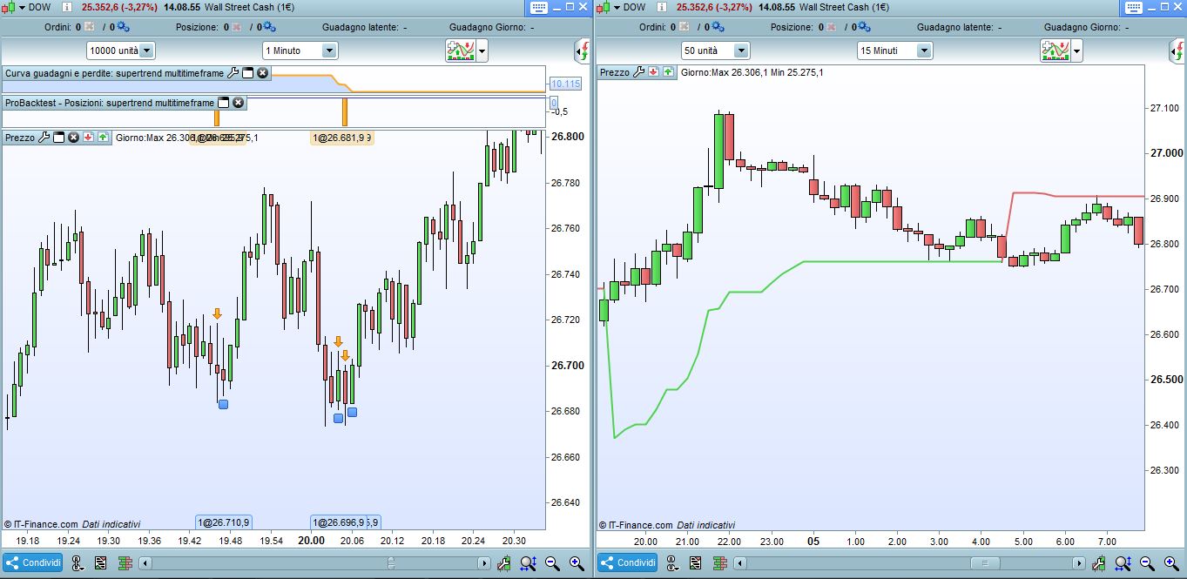Select 10.115 value label on equity curve

[x=565, y=84]
